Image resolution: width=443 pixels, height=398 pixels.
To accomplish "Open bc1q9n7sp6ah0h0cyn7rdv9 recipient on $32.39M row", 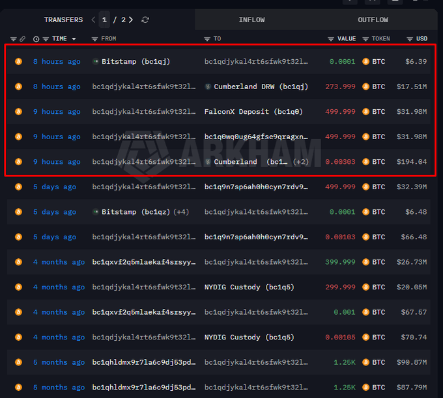I will pyautogui.click(x=256, y=187).
